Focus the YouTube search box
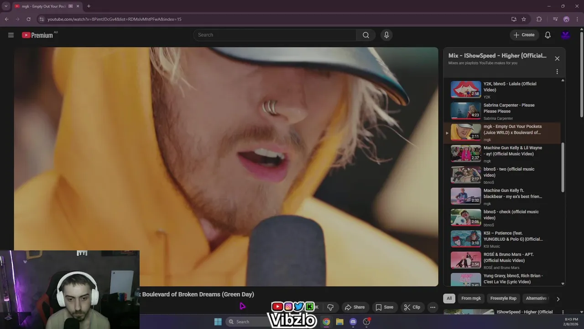 point(275,35)
